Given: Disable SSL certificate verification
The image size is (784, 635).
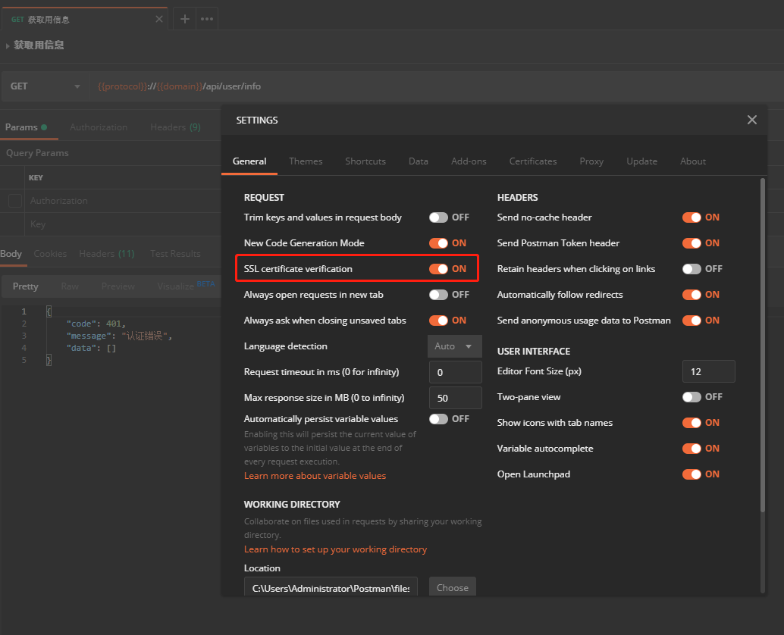Looking at the screenshot, I should [x=439, y=269].
